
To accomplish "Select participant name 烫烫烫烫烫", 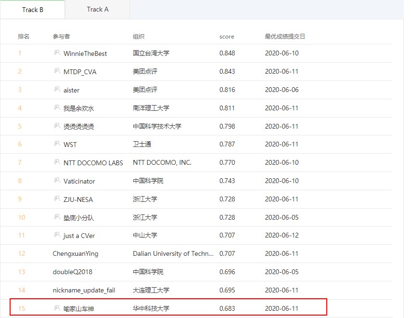I will 78,127.
